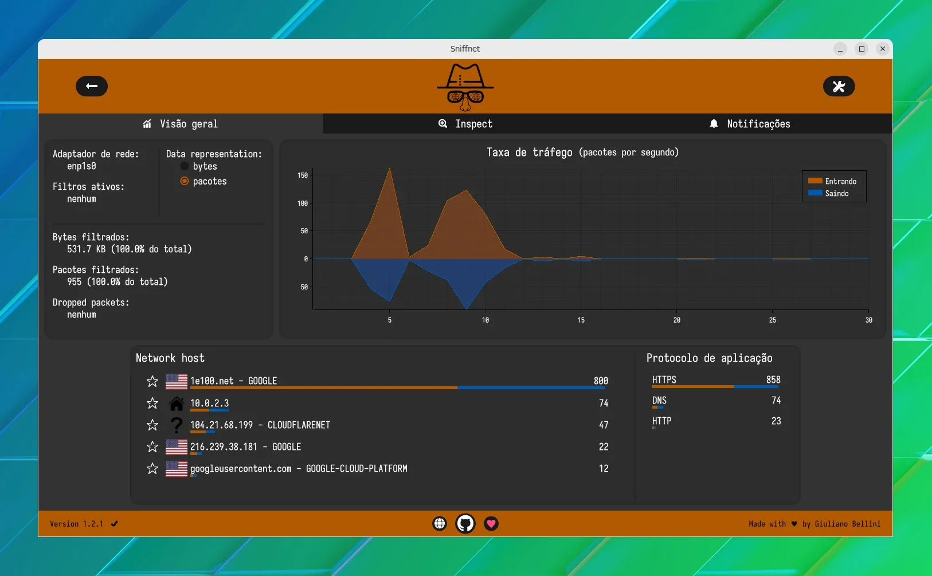The width and height of the screenshot is (932, 576).
Task: Click the 858 count beside HTTPS
Action: [773, 380]
